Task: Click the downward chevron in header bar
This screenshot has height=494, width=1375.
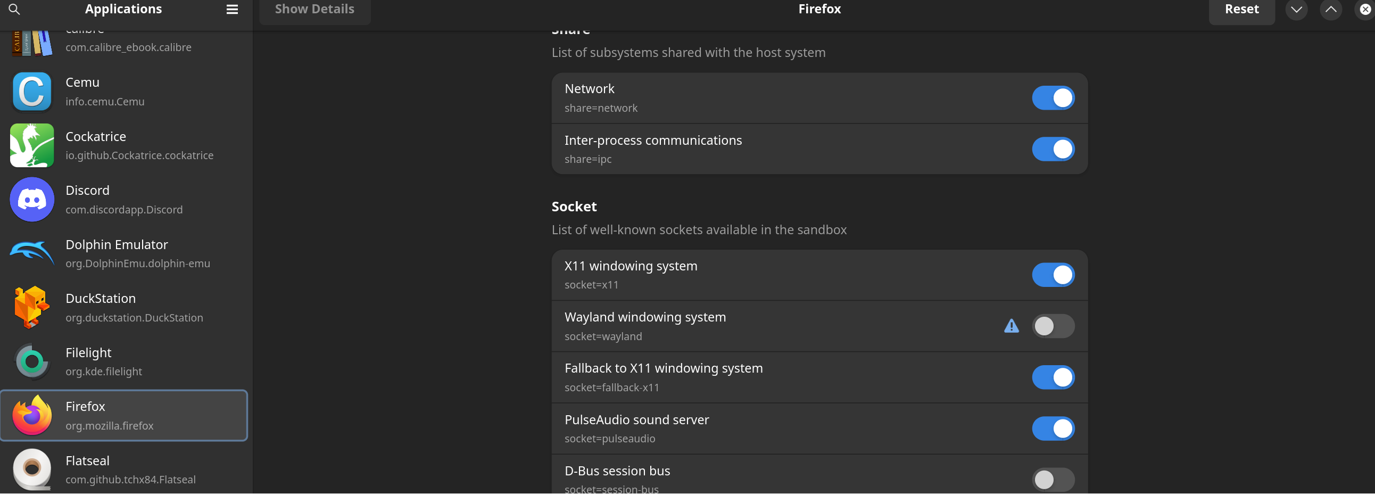Action: click(1296, 9)
